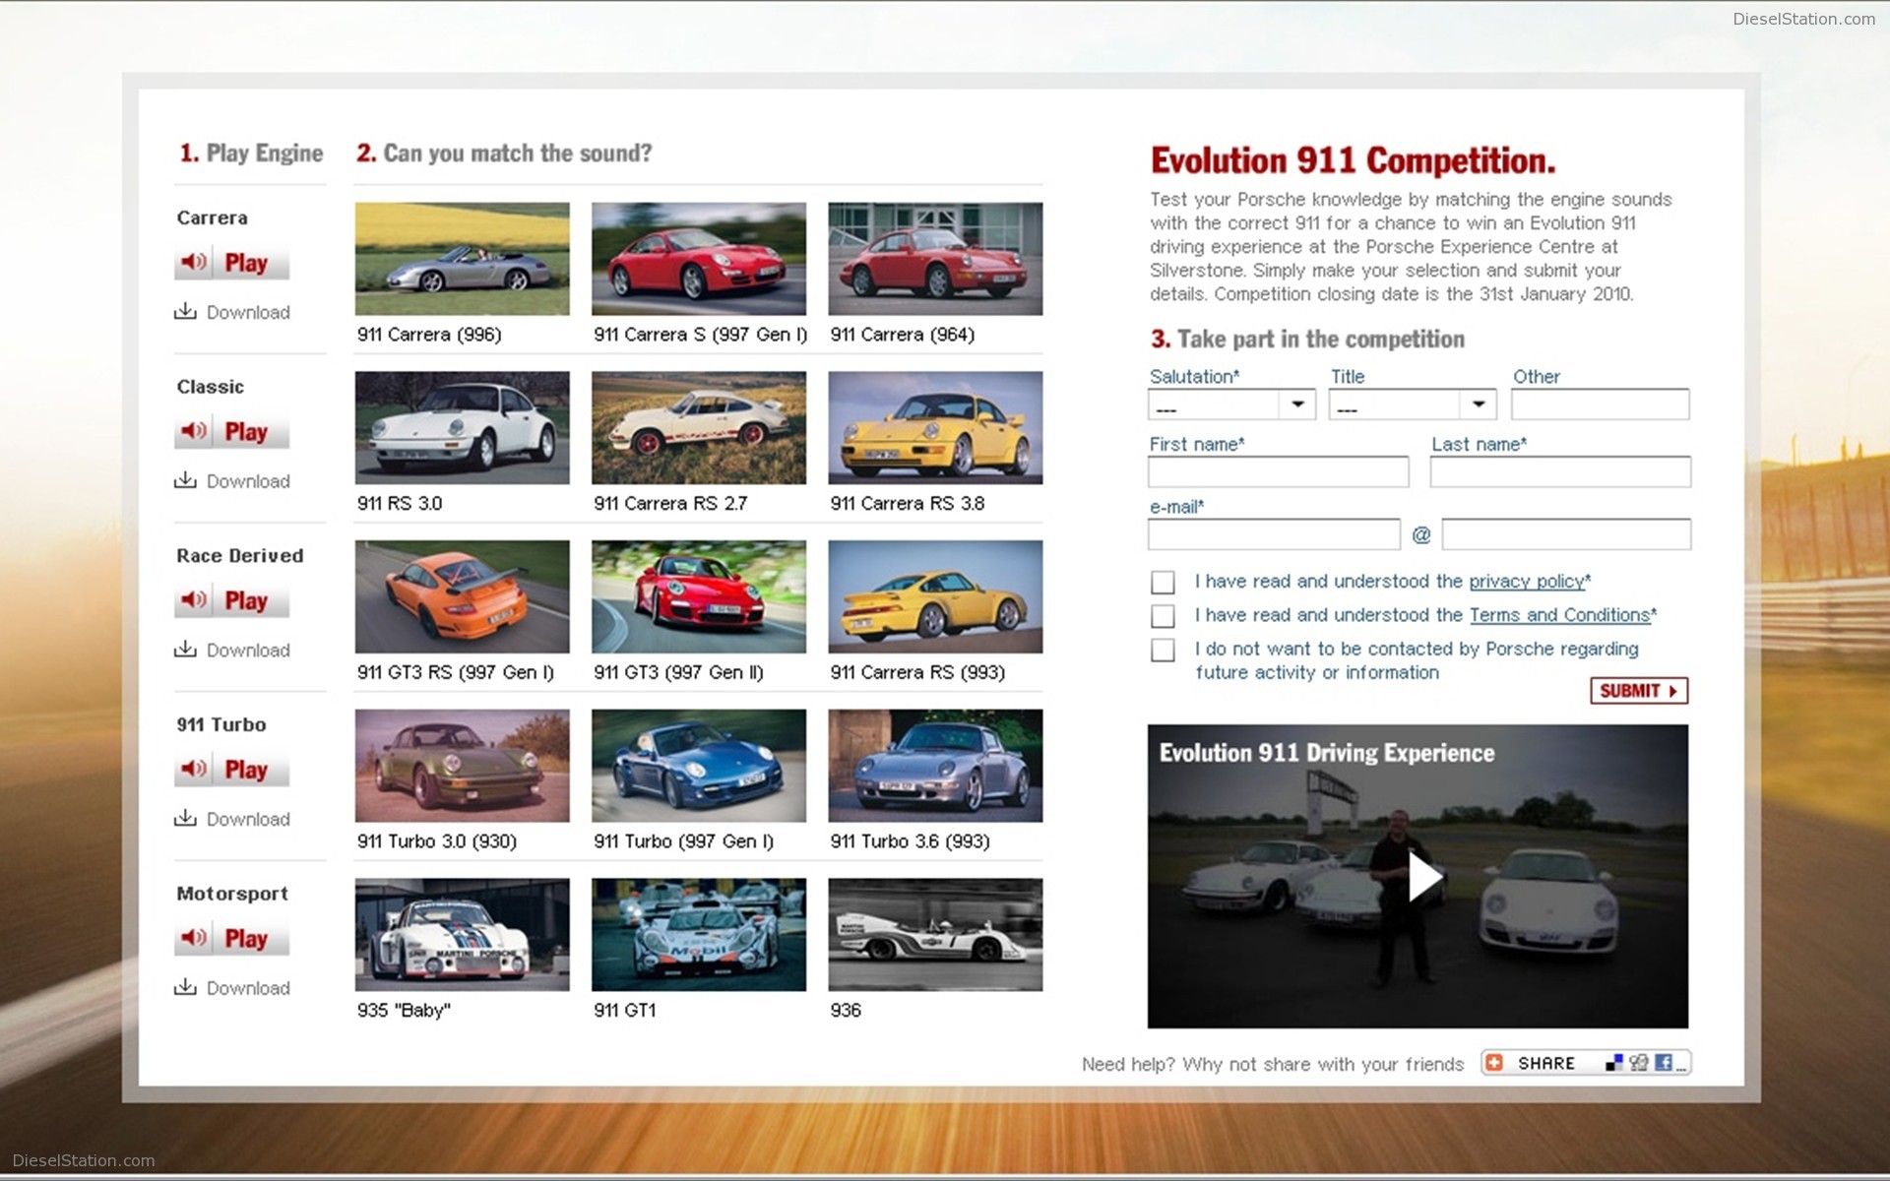Share via the Digg icon
This screenshot has width=1890, height=1181.
point(1638,1063)
